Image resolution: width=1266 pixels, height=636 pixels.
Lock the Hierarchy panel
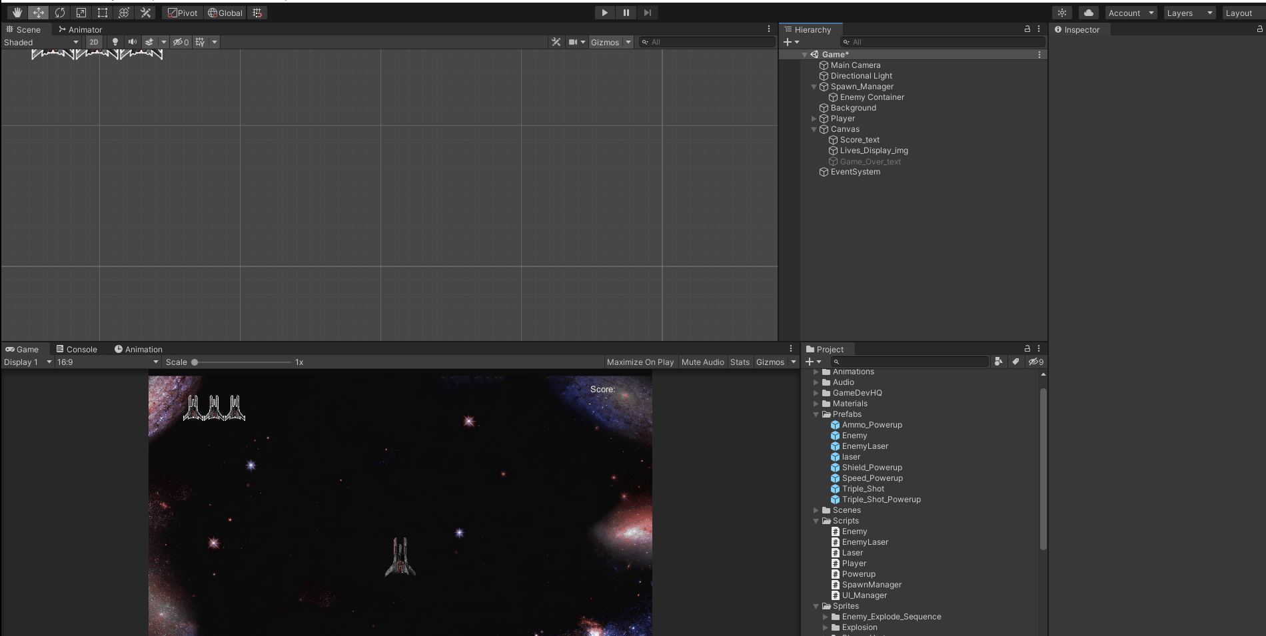(x=1027, y=29)
